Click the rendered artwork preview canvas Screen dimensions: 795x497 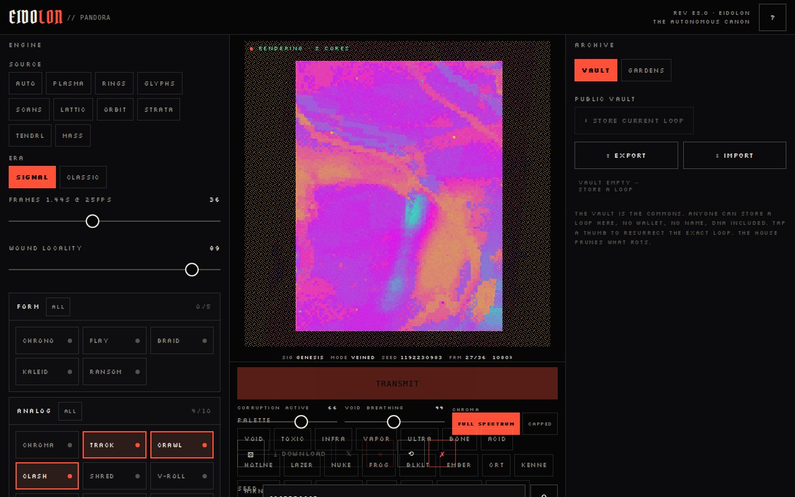click(399, 196)
